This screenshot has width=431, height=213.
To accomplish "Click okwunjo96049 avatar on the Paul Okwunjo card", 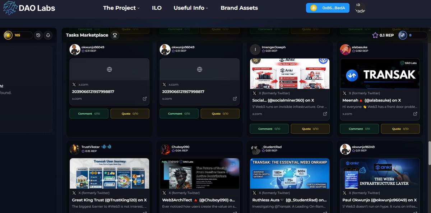I will click(x=345, y=149).
